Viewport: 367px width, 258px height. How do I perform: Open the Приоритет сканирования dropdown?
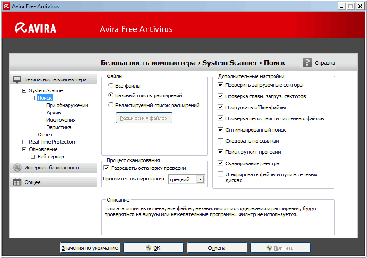[200, 179]
